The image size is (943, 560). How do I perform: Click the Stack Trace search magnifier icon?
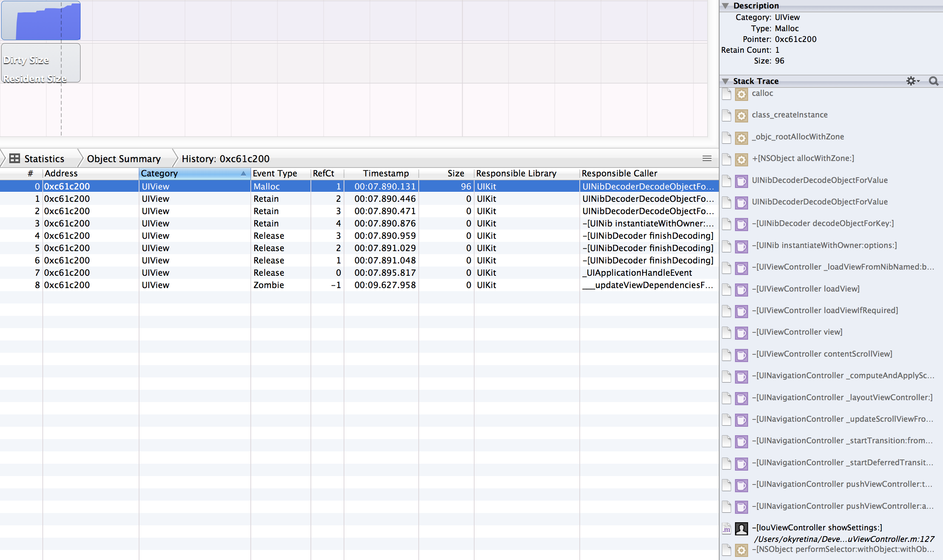933,81
